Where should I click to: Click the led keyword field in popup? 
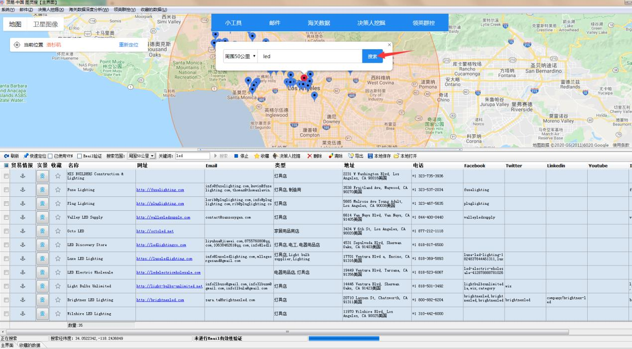[x=310, y=56]
